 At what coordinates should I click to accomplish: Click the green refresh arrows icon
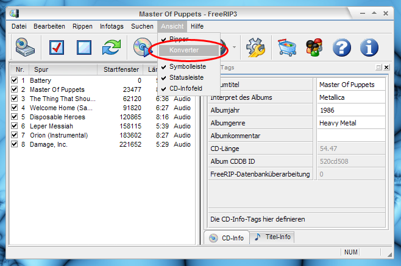tap(112, 47)
